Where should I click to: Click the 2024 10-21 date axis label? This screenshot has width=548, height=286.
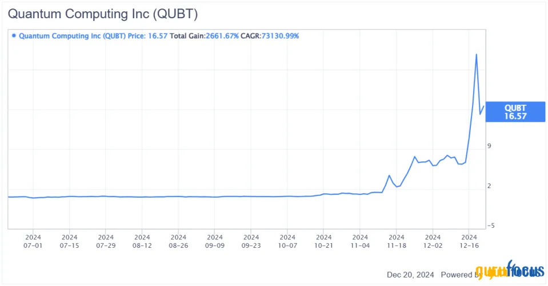coord(324,242)
